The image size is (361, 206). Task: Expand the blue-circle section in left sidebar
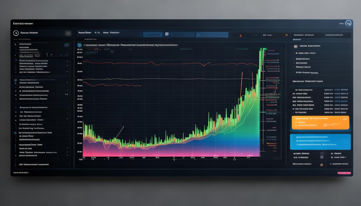coord(16,80)
